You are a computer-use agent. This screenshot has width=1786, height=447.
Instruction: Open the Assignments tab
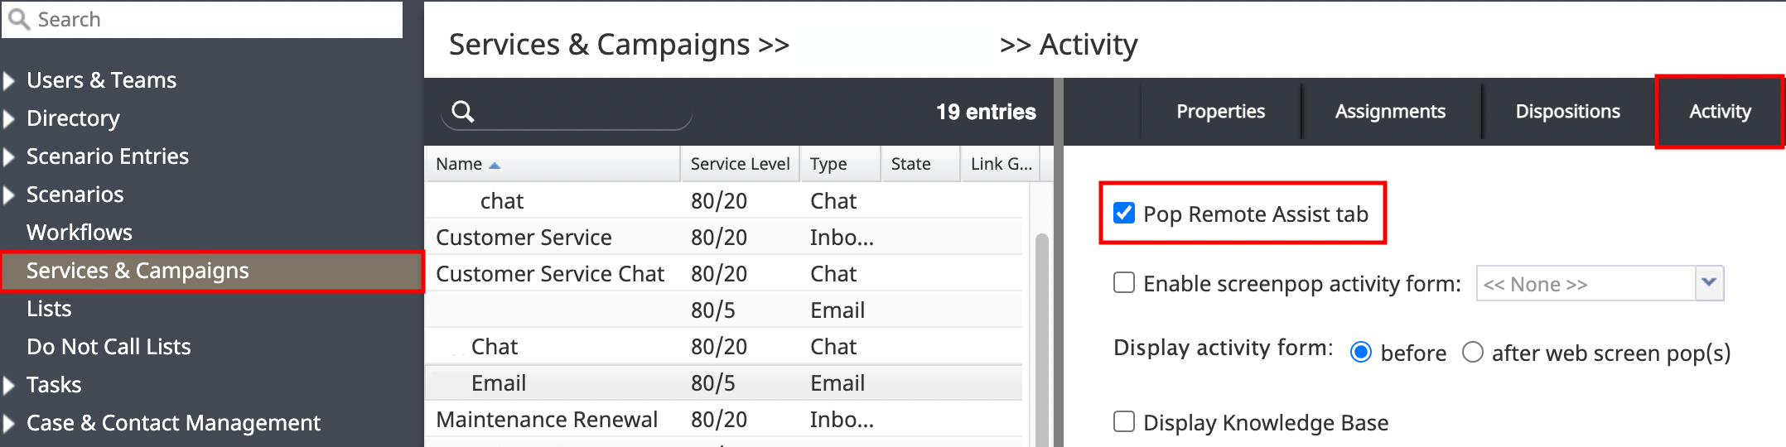click(x=1390, y=112)
